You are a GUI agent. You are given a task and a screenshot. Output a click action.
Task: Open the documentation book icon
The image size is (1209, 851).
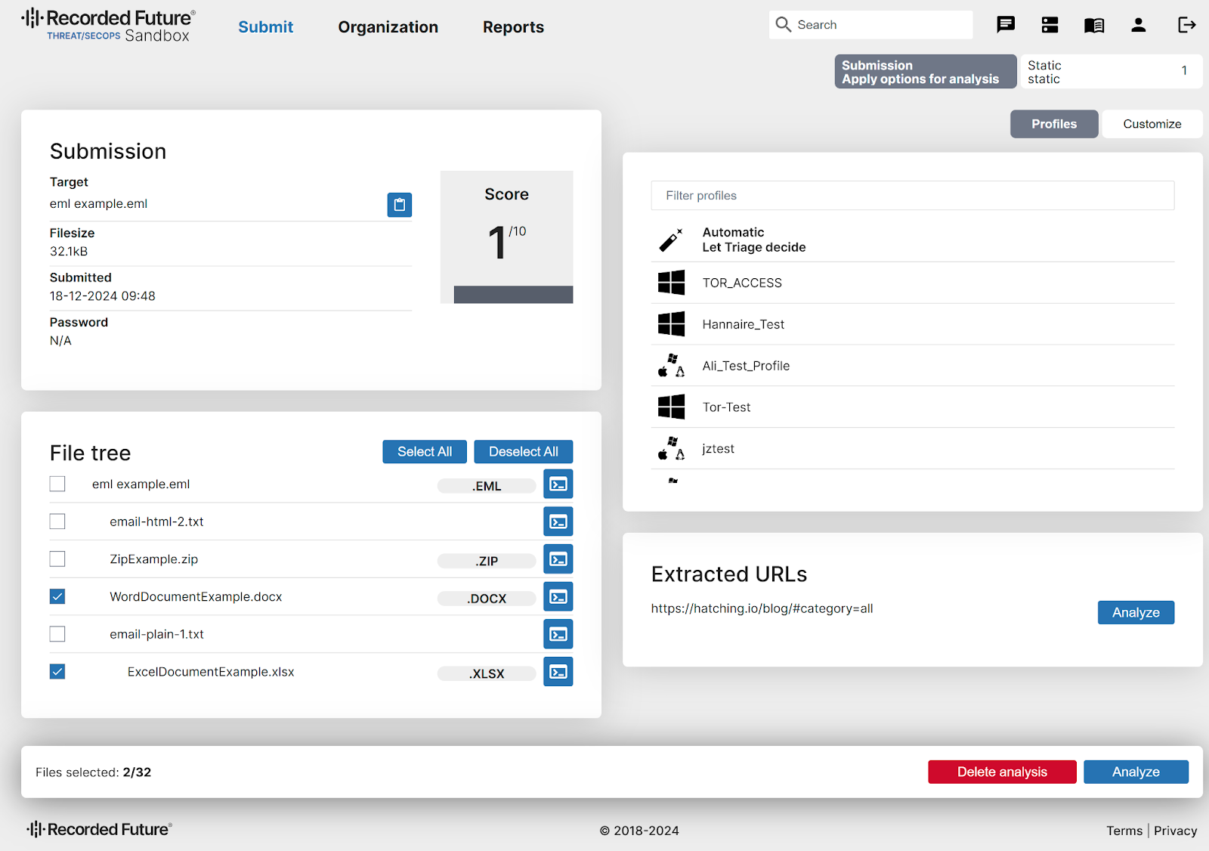(1093, 25)
